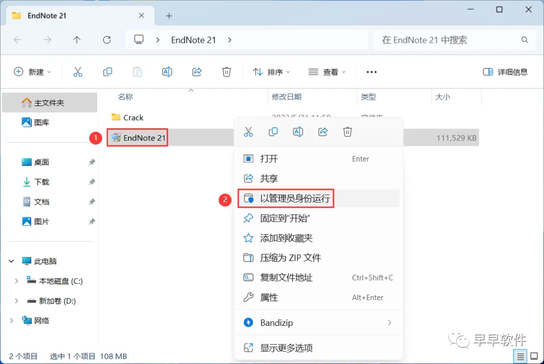Choose 复制文件地址 menu item
Screen dimensions: 544x364
pyautogui.click(x=318, y=278)
